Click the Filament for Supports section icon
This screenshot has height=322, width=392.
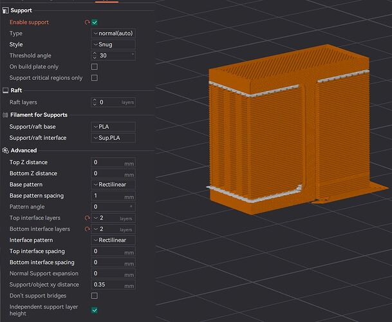(5, 115)
